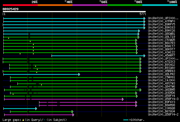Click the BB925429 query name

click(11, 9)
